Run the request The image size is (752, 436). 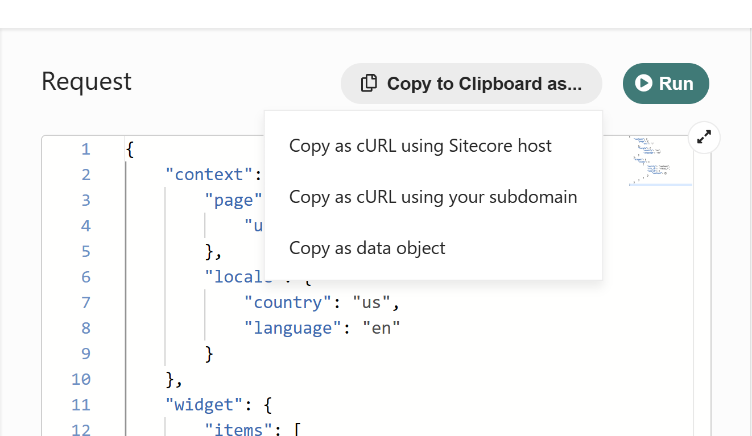[666, 84]
